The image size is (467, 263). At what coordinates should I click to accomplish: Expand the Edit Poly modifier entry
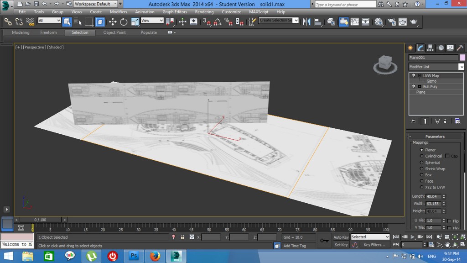point(420,86)
